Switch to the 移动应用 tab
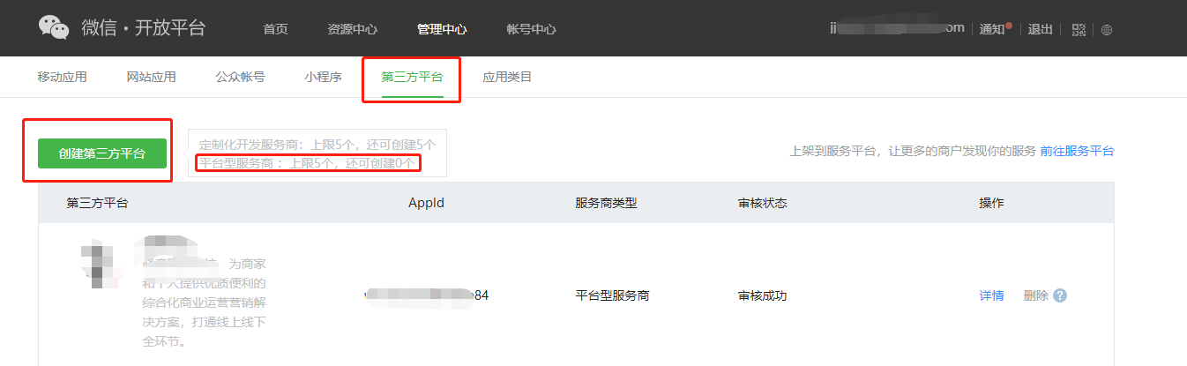This screenshot has width=1187, height=366. pos(62,77)
